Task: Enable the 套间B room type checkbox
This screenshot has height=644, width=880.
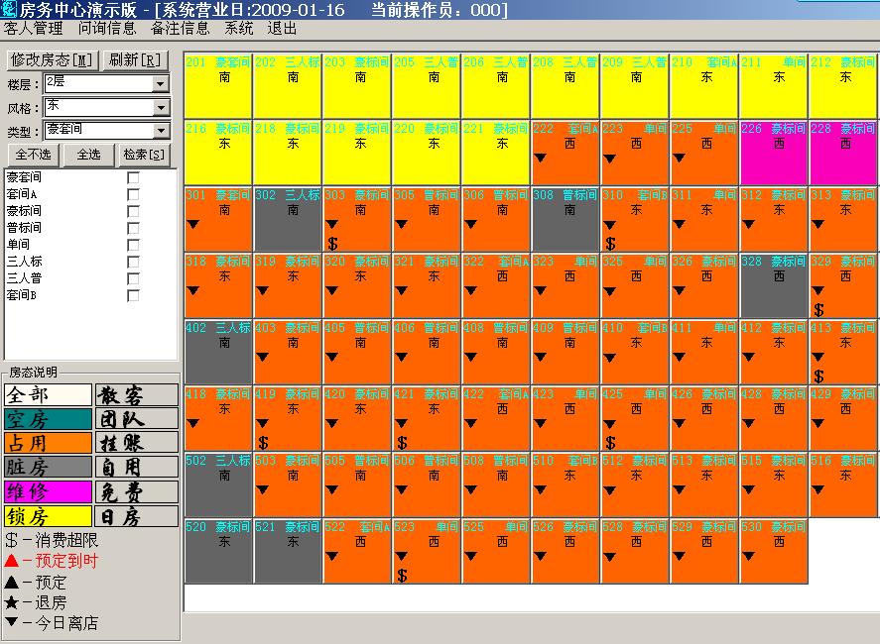Action: coord(133,295)
